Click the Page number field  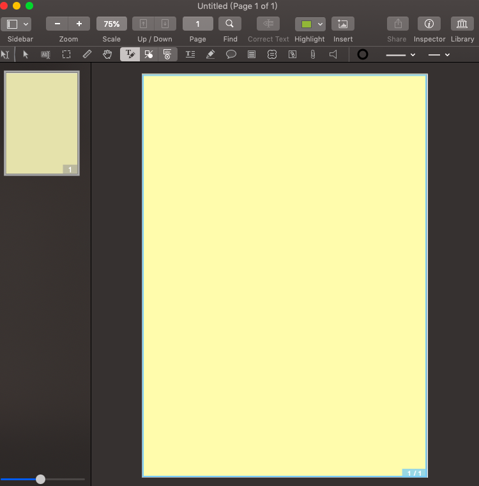(198, 24)
